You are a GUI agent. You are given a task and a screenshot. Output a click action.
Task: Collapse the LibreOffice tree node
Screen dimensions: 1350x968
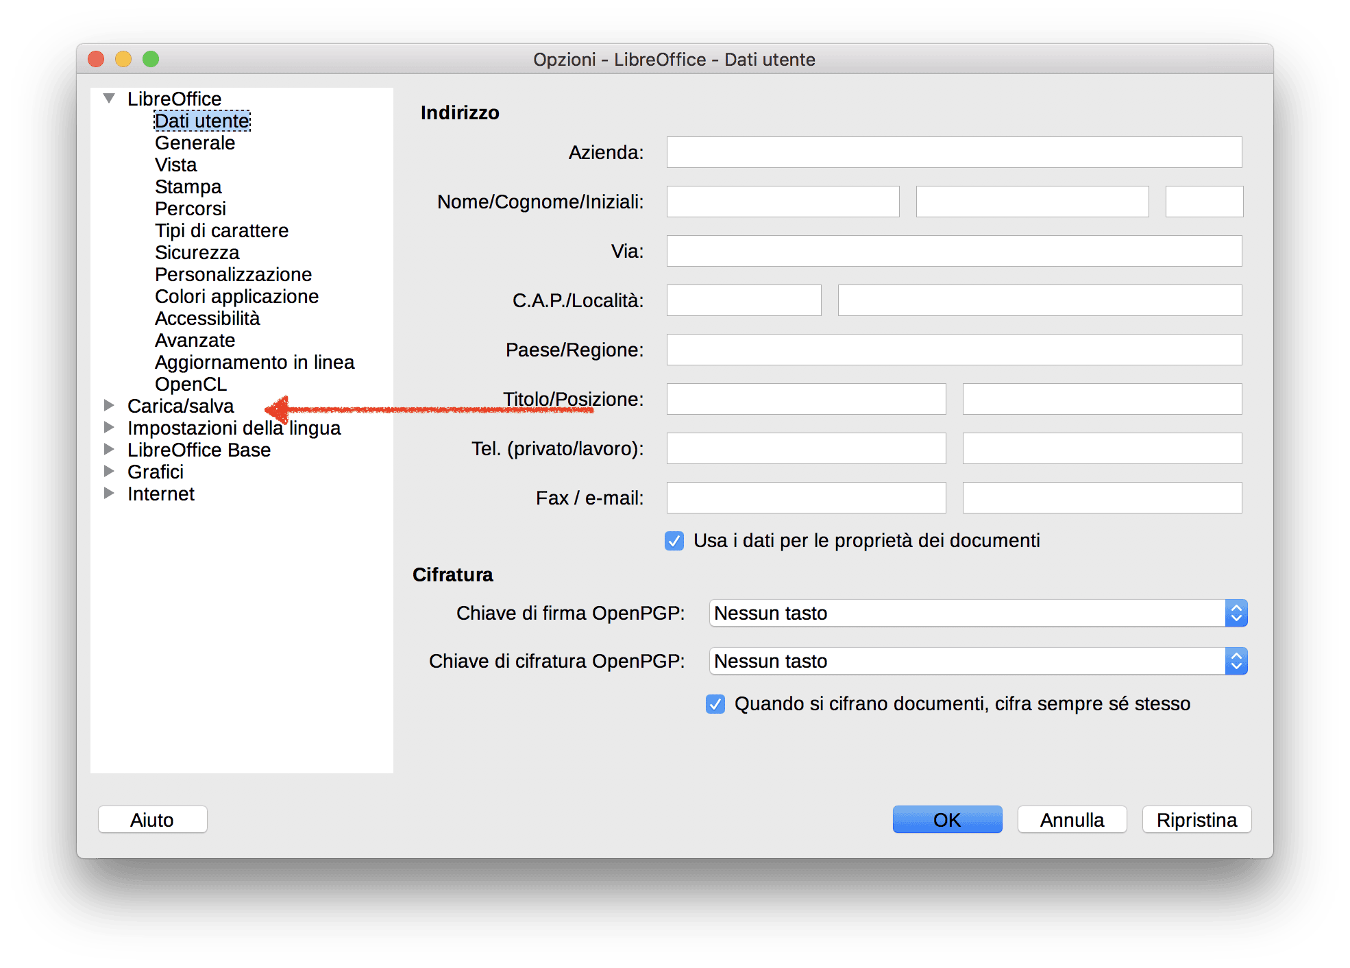[x=108, y=98]
